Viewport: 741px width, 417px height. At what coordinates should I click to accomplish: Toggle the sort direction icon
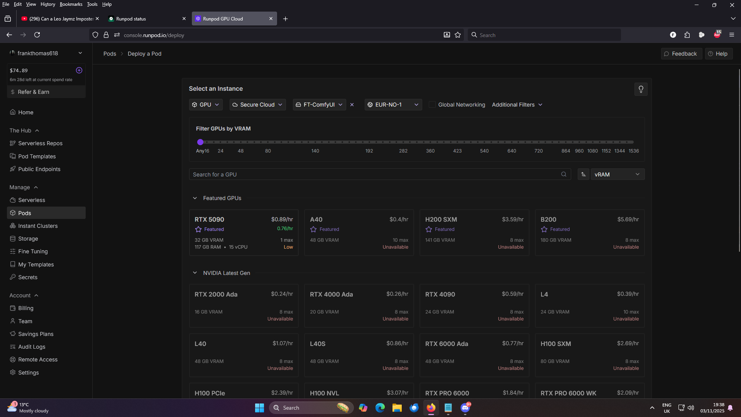(x=583, y=175)
